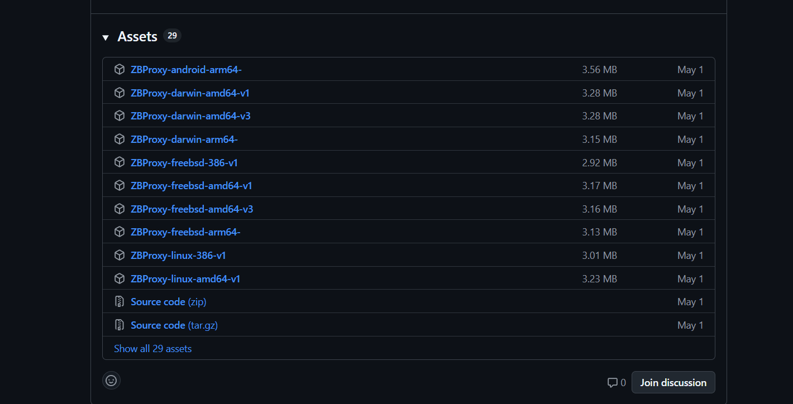Download Source code (tar.gz) archive

174,325
